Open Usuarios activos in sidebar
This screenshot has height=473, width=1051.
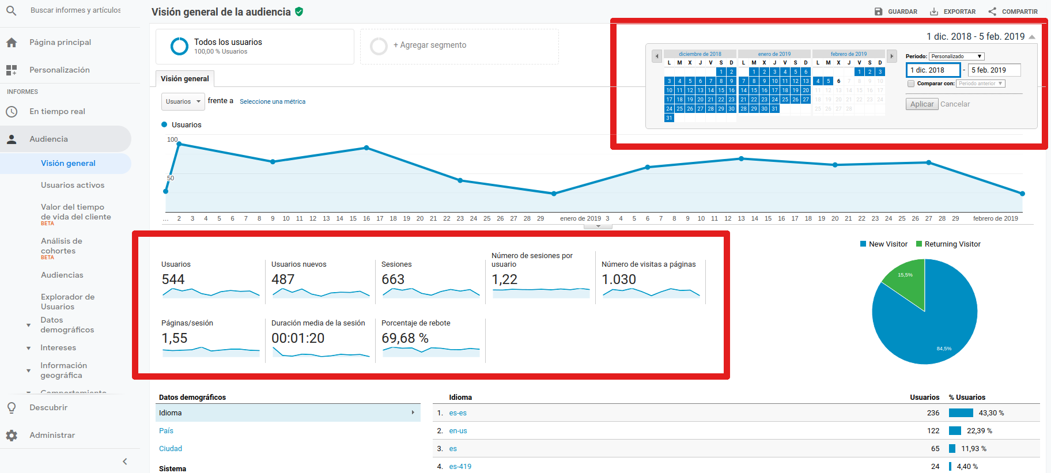click(73, 185)
